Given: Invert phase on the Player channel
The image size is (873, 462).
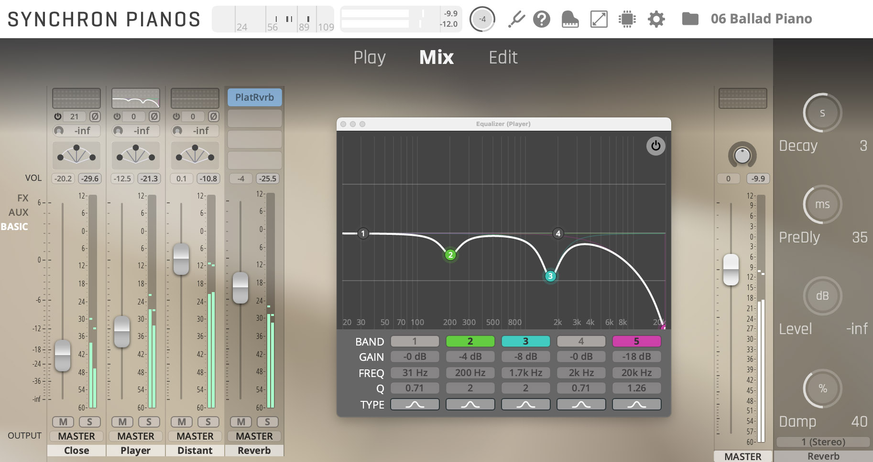Looking at the screenshot, I should pyautogui.click(x=154, y=116).
